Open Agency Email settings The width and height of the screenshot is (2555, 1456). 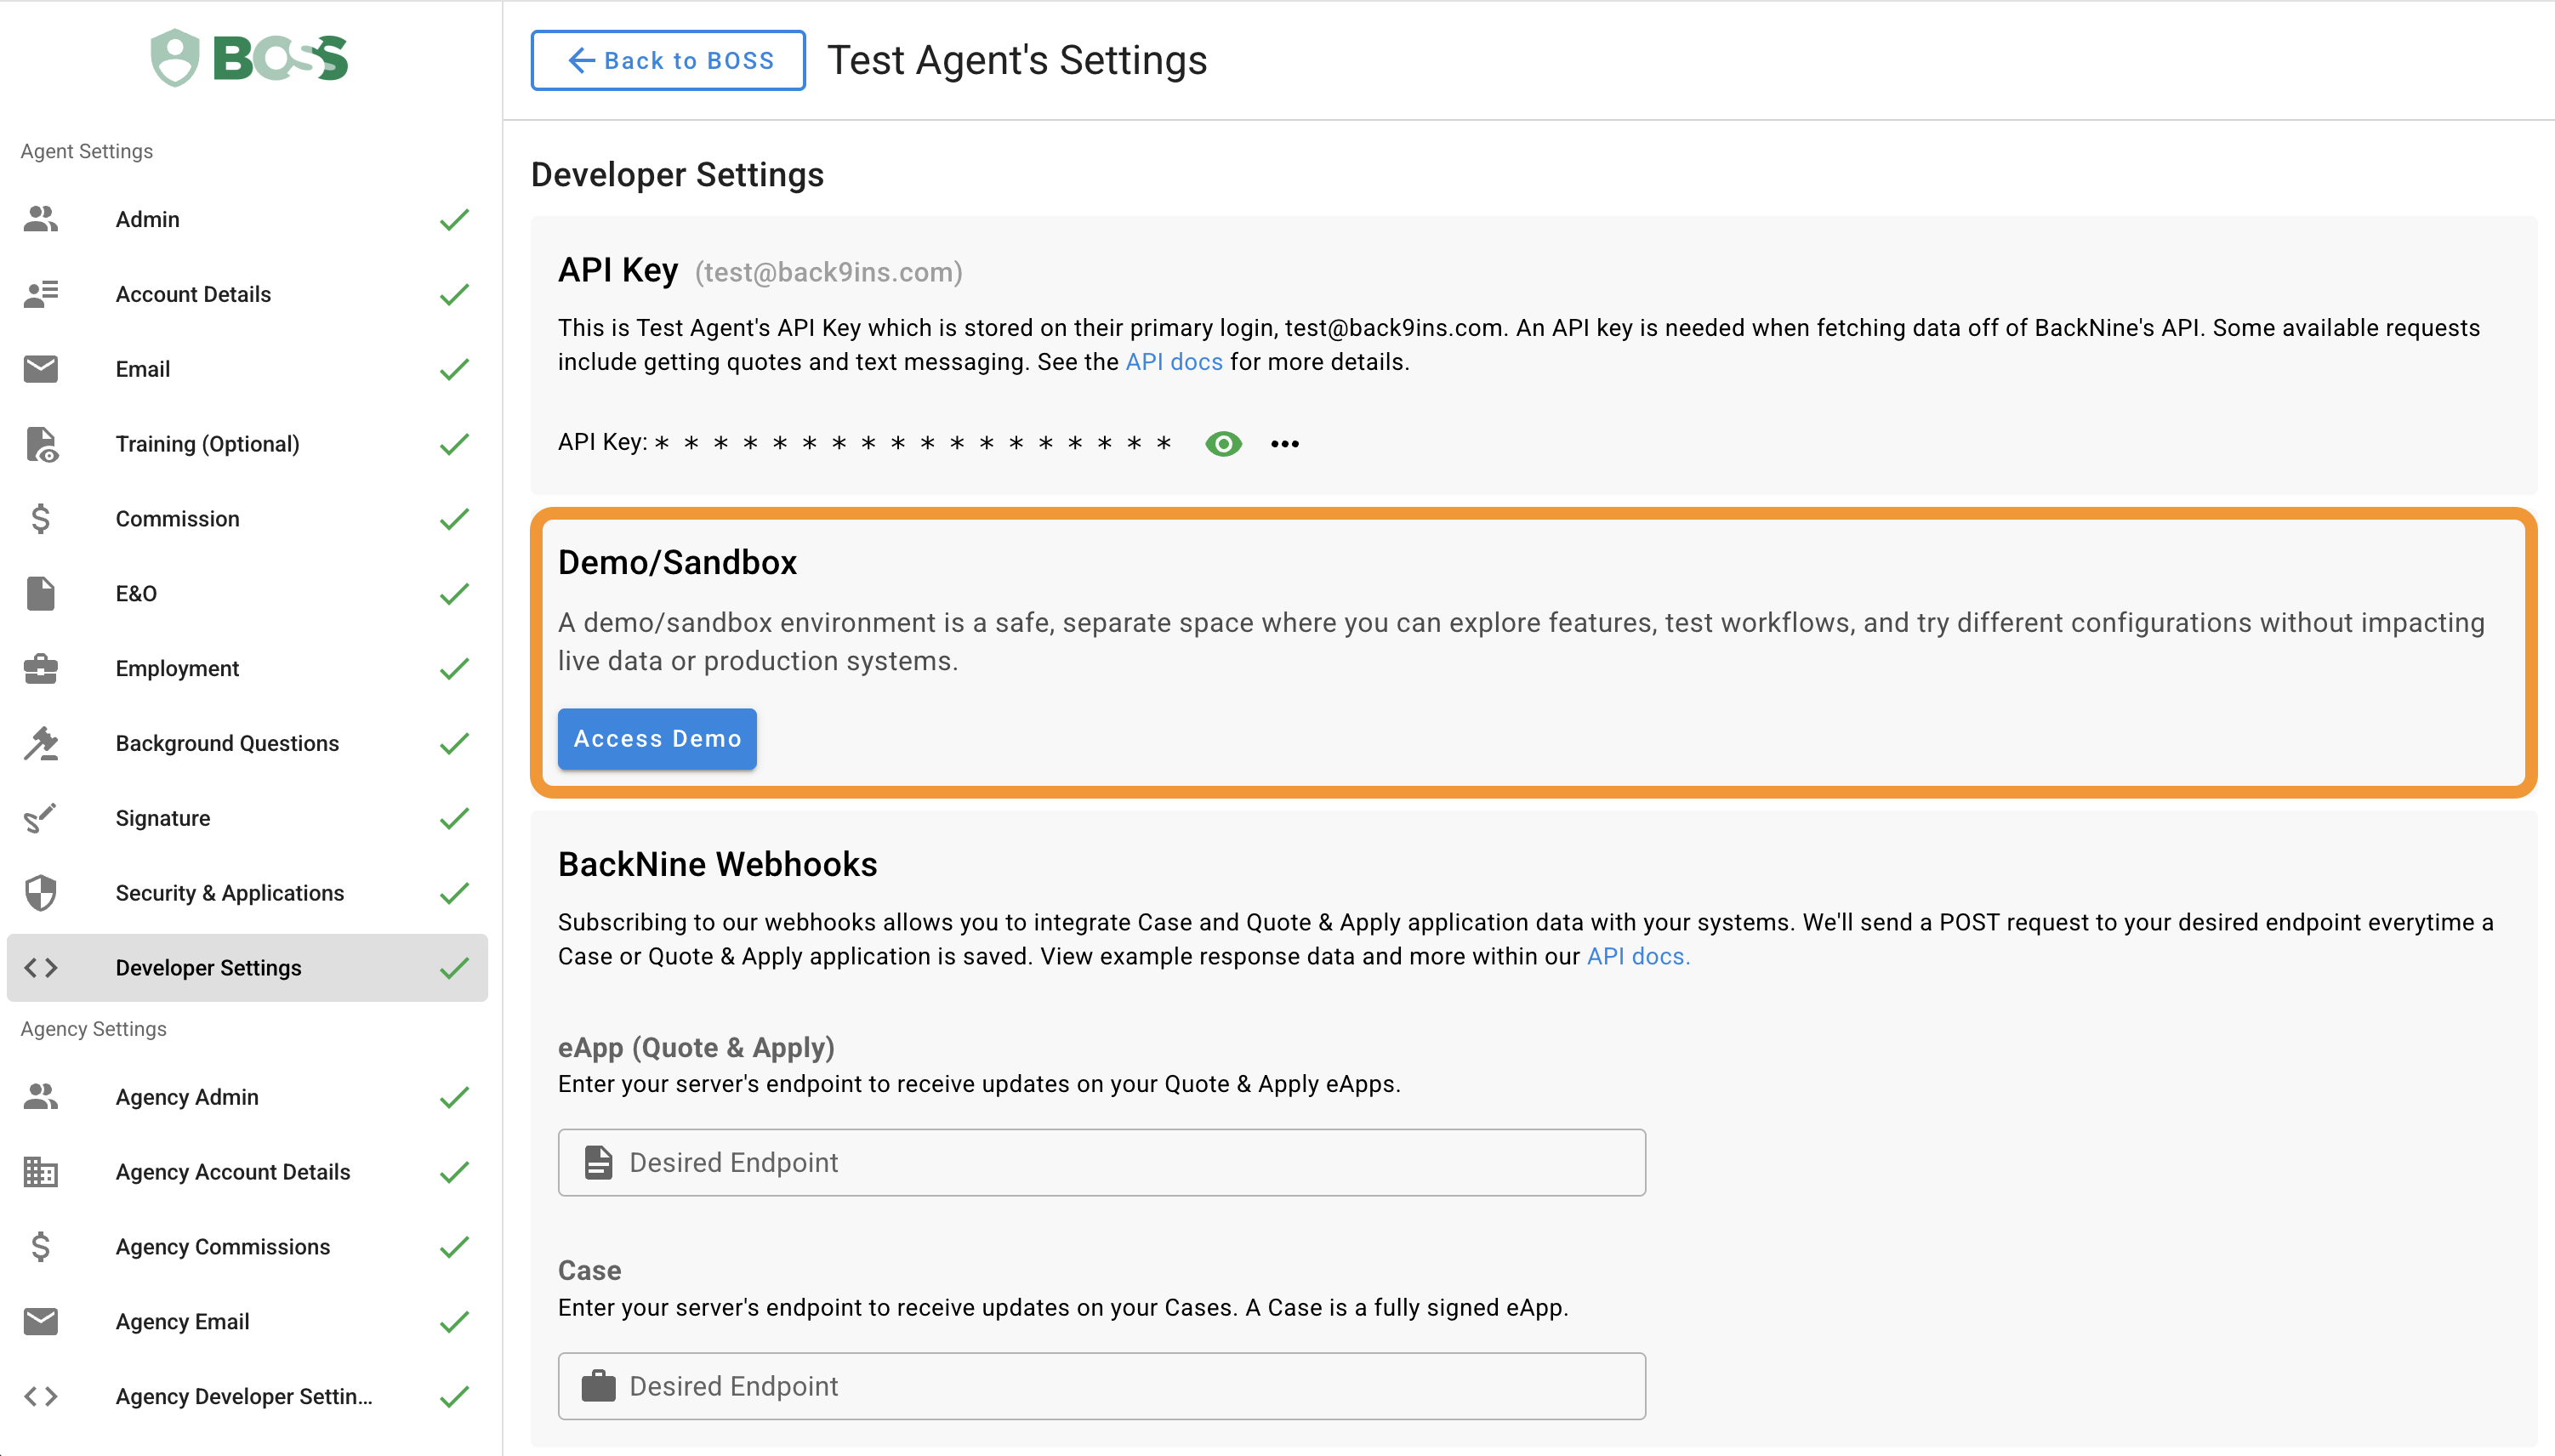coord(247,1321)
